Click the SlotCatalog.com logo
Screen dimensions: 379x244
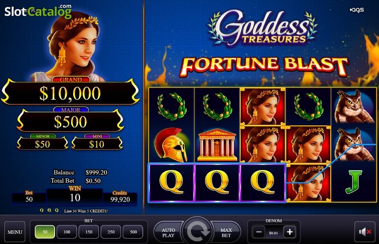pyautogui.click(x=38, y=11)
